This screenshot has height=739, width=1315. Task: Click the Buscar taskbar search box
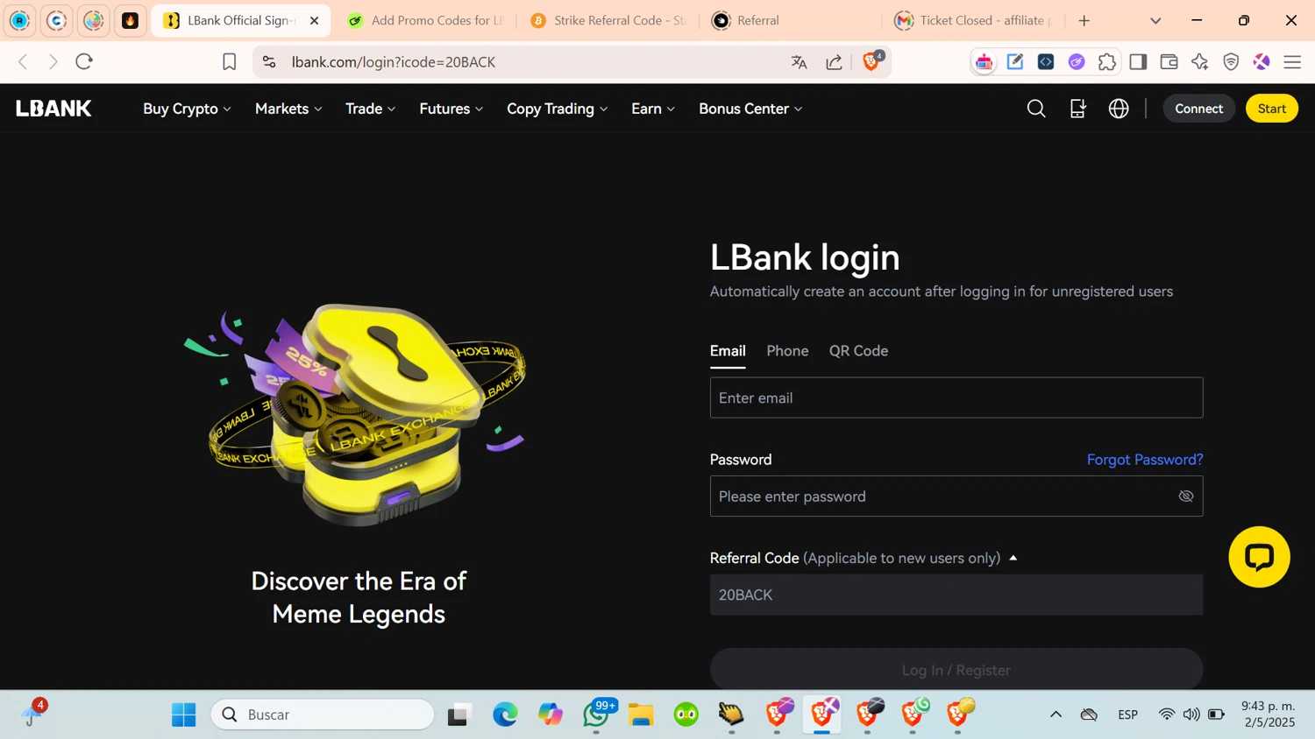(323, 714)
